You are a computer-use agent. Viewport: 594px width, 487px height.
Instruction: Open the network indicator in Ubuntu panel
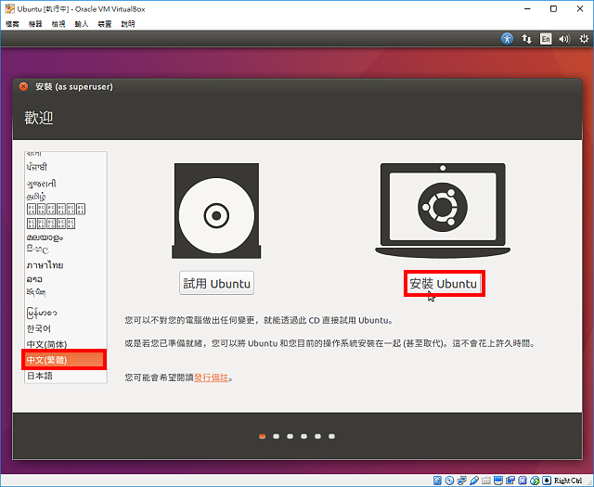pyautogui.click(x=526, y=39)
